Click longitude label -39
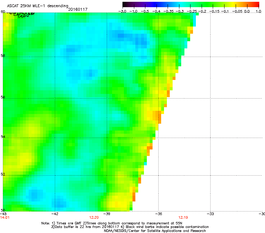 pos(107,214)
